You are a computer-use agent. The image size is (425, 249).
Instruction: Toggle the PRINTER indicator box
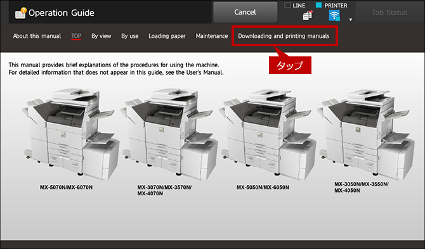click(x=318, y=5)
